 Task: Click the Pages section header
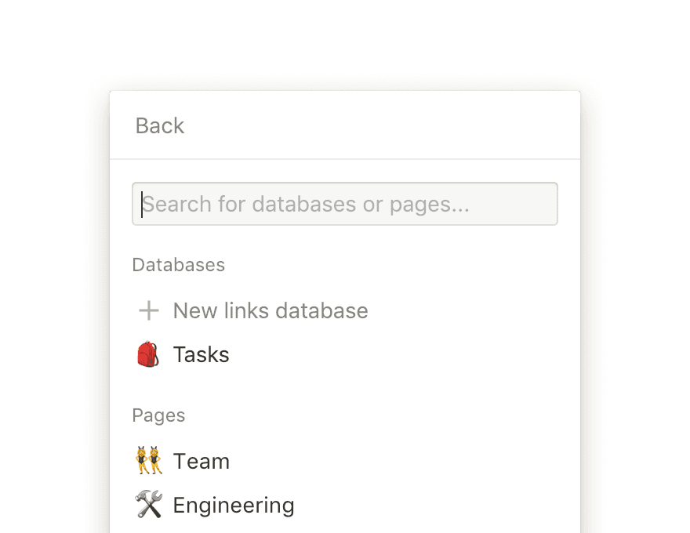pos(158,415)
